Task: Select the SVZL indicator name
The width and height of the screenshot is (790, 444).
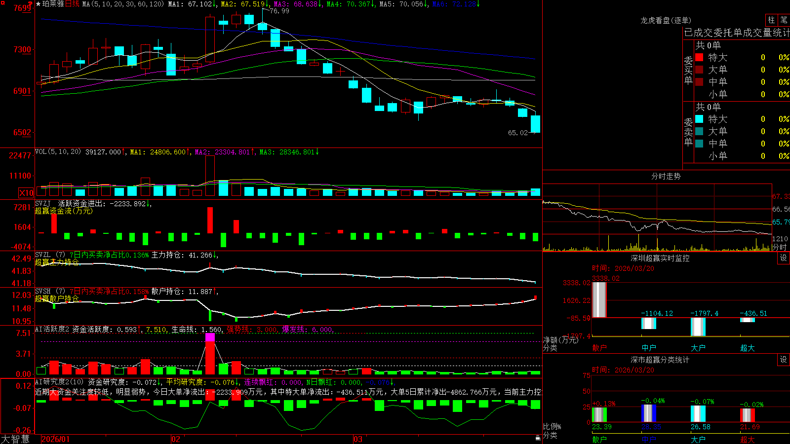Action: (42, 255)
